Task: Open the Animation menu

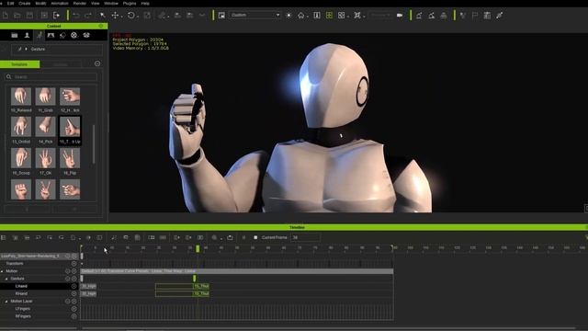Action: (x=60, y=4)
